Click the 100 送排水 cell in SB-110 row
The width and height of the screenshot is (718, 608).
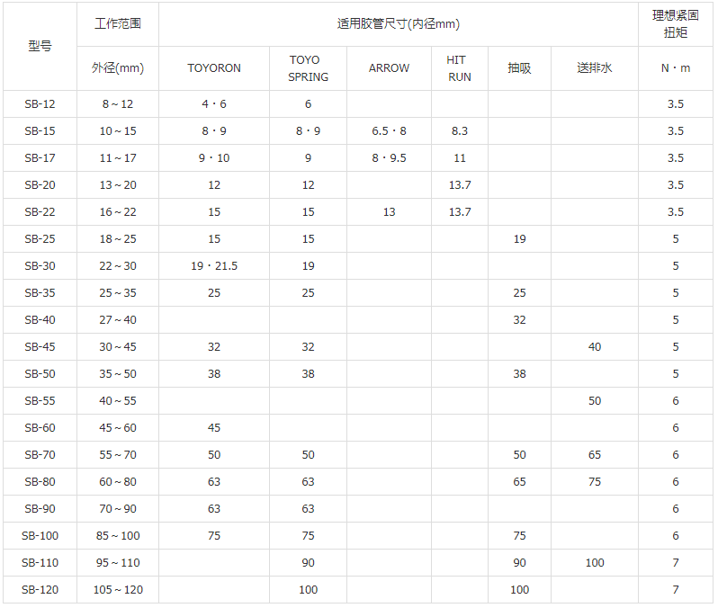595,563
